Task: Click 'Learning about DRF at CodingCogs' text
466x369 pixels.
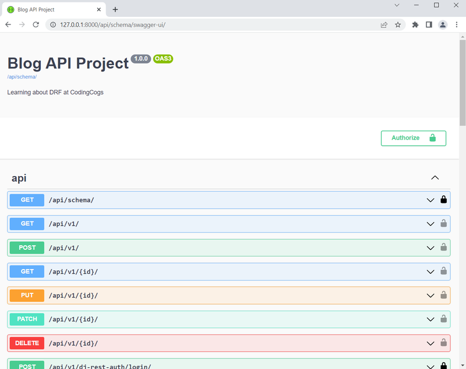Action: point(55,92)
